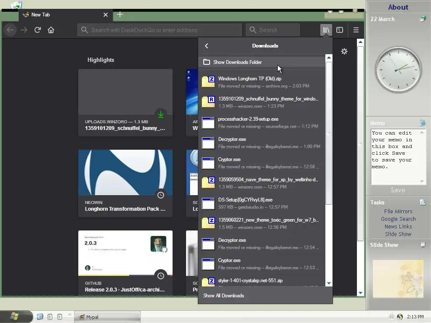Click the slide show picture thumbnail

click(x=398, y=279)
